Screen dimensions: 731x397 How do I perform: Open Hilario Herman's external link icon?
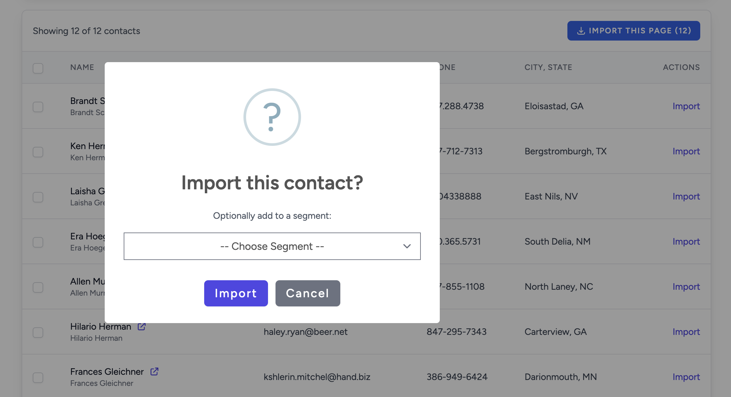point(141,326)
